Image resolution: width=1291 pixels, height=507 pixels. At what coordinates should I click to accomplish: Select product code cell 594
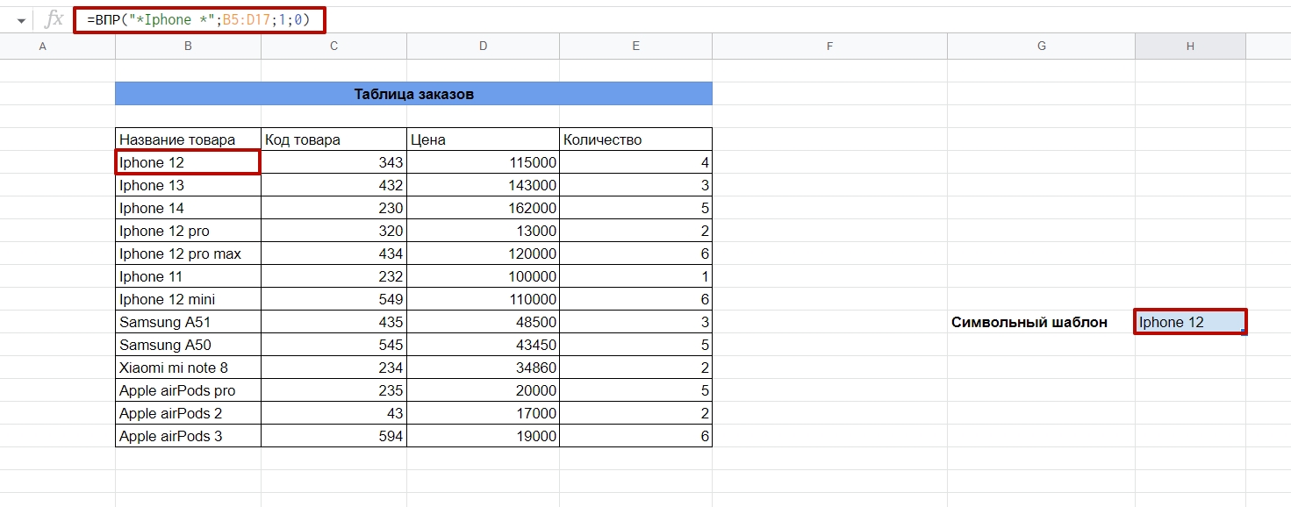coord(334,436)
